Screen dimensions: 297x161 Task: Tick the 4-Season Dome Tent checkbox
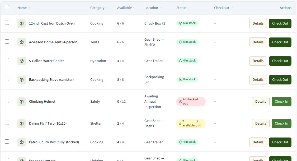pyautogui.click(x=7, y=41)
